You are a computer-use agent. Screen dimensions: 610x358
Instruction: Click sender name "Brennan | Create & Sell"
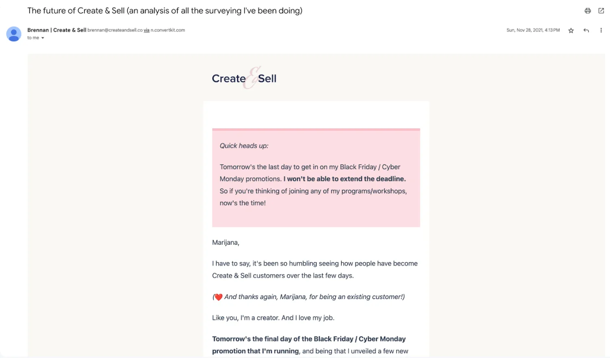(57, 30)
